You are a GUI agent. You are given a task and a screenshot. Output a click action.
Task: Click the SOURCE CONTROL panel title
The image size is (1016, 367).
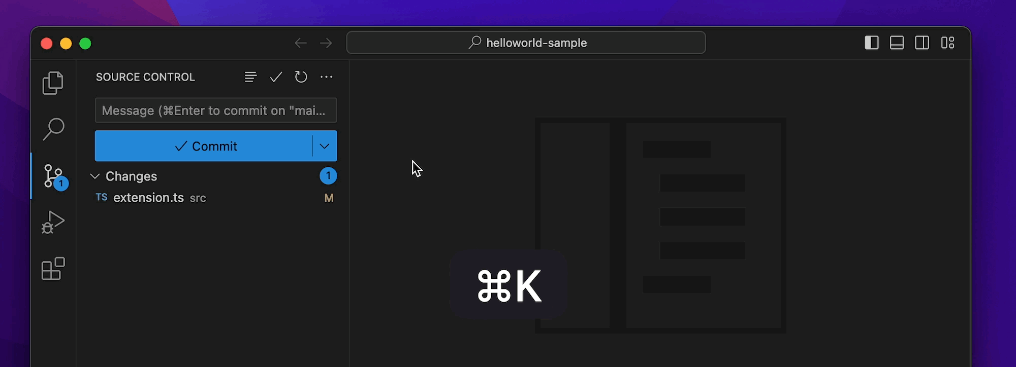pos(145,77)
